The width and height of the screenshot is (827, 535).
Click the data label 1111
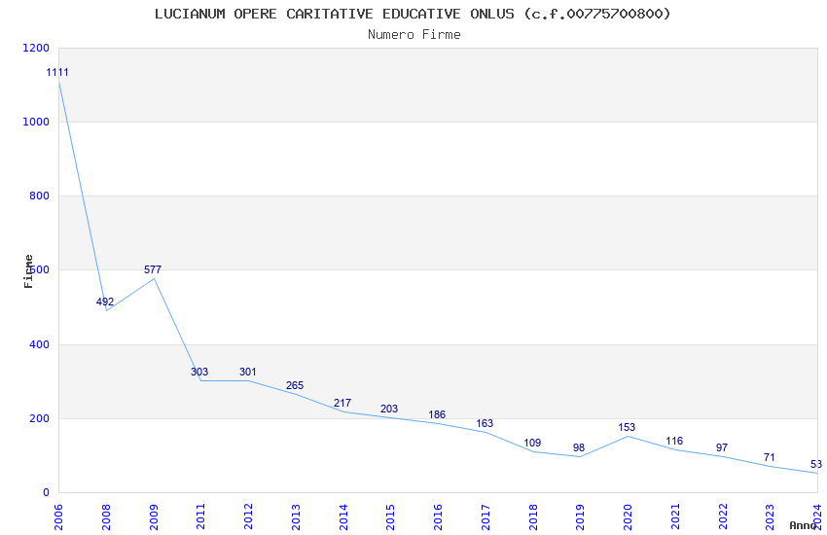tap(57, 72)
